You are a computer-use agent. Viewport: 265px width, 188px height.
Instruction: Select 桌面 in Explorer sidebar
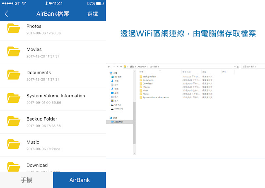pos(115,93)
